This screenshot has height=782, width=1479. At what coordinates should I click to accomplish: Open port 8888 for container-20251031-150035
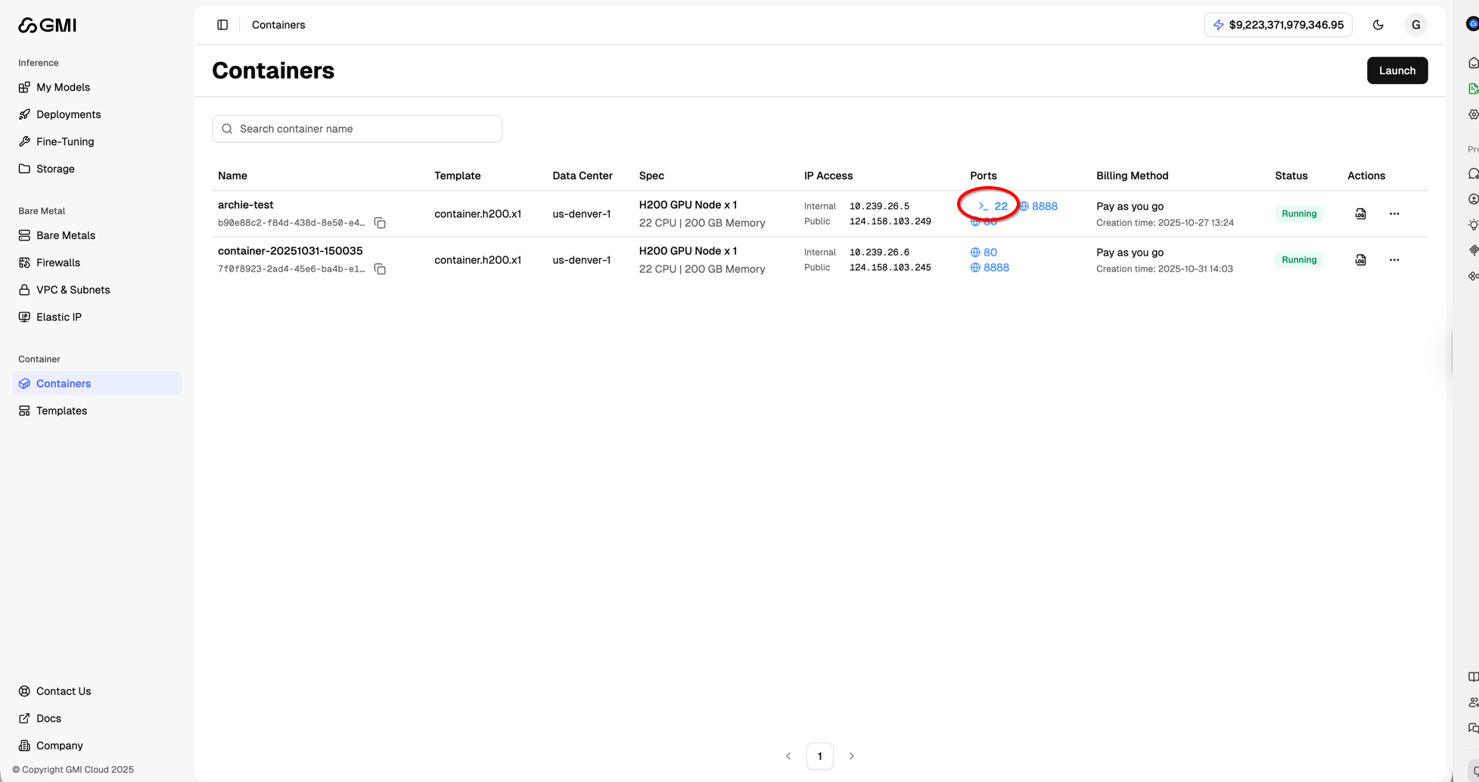tap(990, 268)
